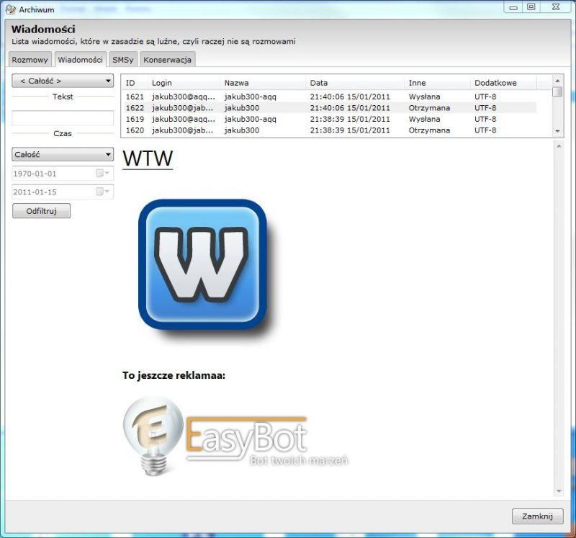Sort the list by the ID column header
Image resolution: width=576 pixels, height=538 pixels.
(135, 83)
